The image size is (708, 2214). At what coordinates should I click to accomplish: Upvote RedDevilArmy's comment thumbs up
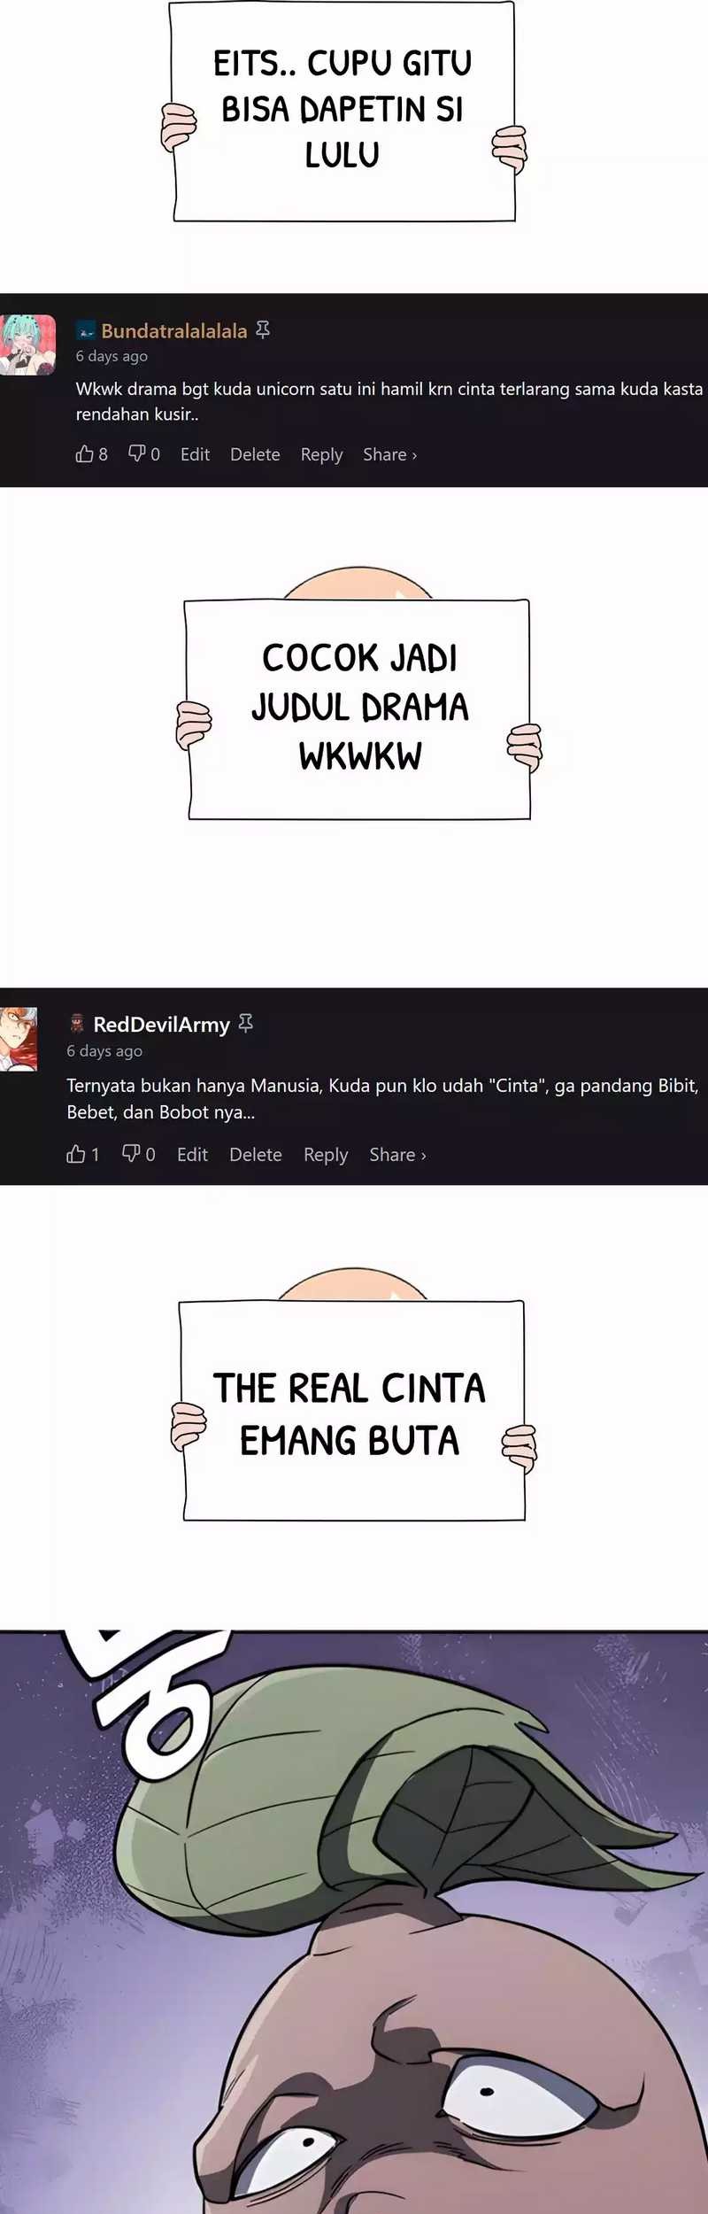pyautogui.click(x=76, y=1154)
